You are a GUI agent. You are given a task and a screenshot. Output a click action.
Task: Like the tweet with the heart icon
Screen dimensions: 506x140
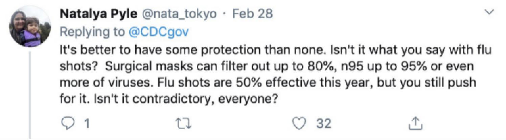click(298, 124)
